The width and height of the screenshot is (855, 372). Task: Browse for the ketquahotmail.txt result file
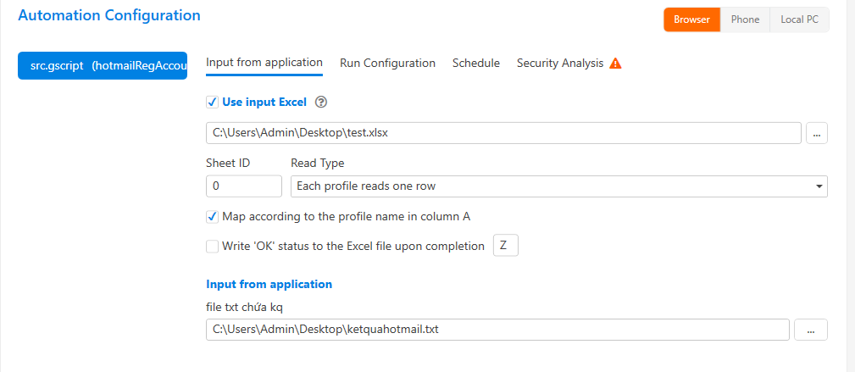tap(810, 330)
